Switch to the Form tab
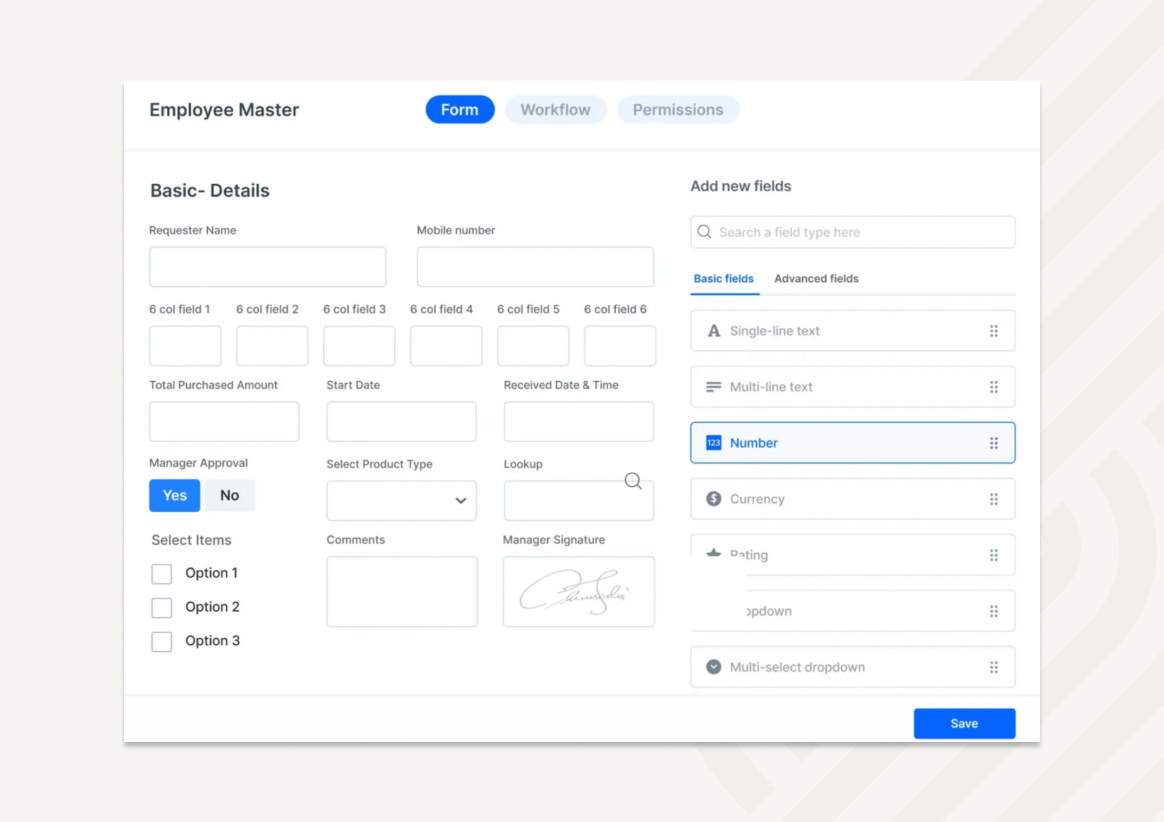This screenshot has height=822, width=1164. click(460, 110)
